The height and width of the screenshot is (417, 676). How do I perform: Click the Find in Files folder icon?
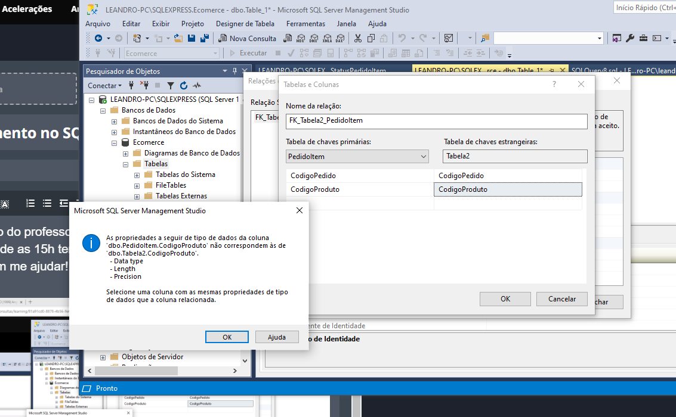(485, 38)
